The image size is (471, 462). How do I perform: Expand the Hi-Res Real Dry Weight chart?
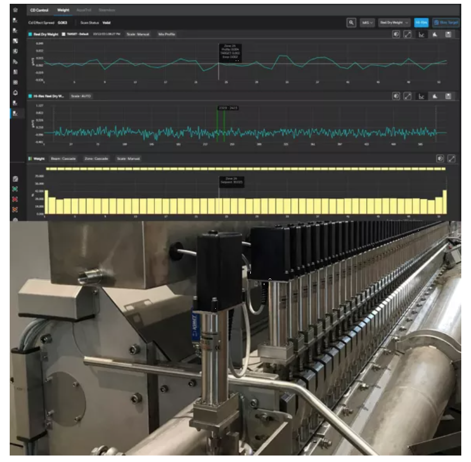[408, 96]
